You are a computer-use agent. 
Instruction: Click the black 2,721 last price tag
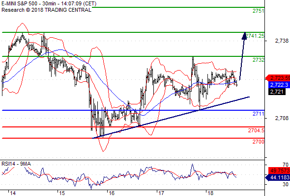coord(277,92)
